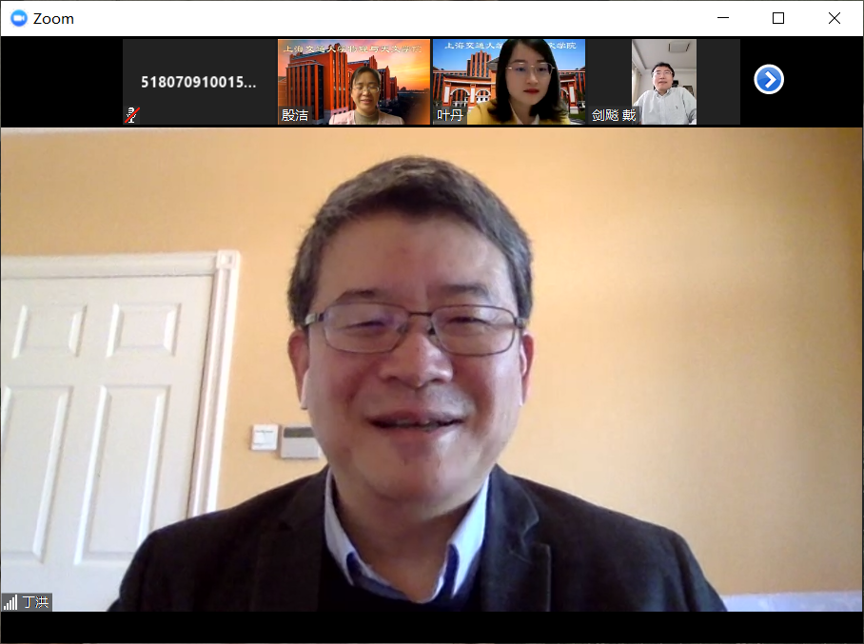Click the Zoom logo in the title bar
The height and width of the screenshot is (644, 864).
(x=18, y=18)
